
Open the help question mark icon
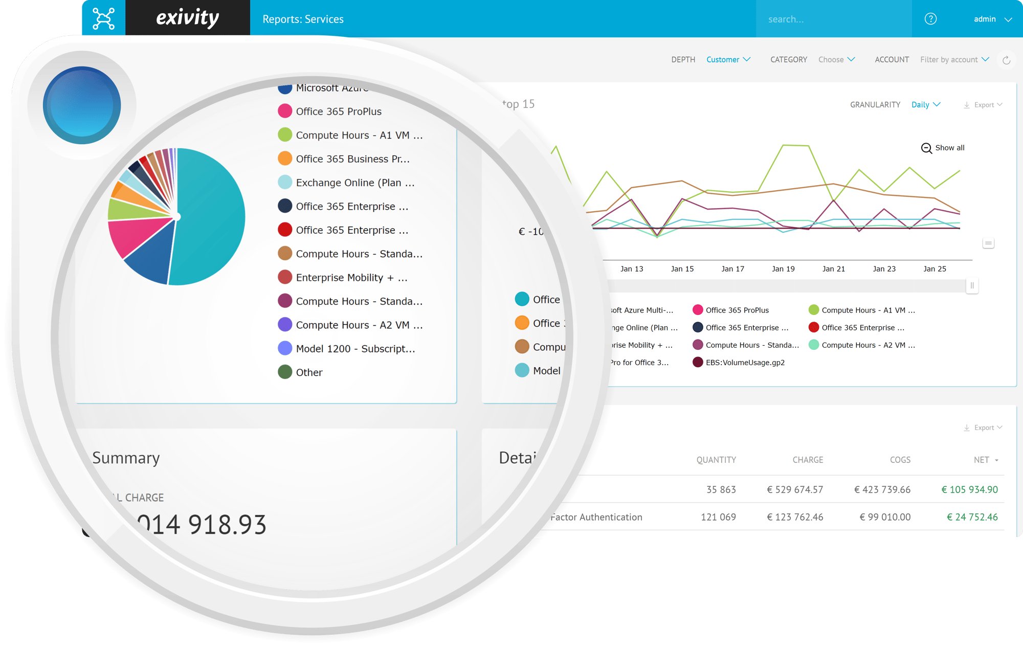930,19
